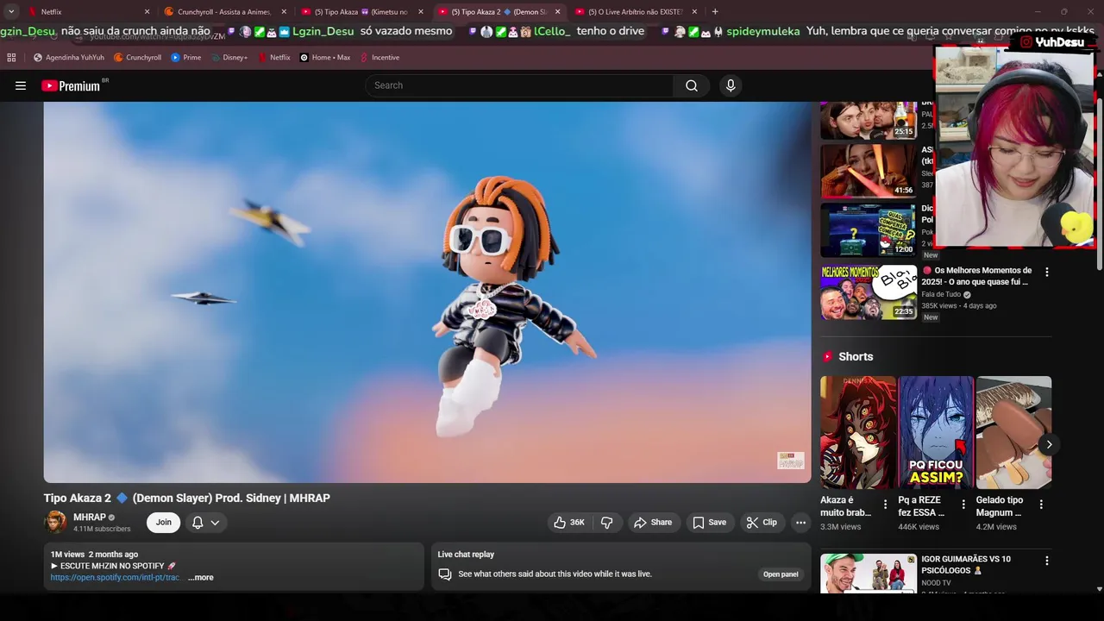Open the 25:15 recommended video thumbnail
Screen dimensions: 1104x621
click(x=868, y=120)
